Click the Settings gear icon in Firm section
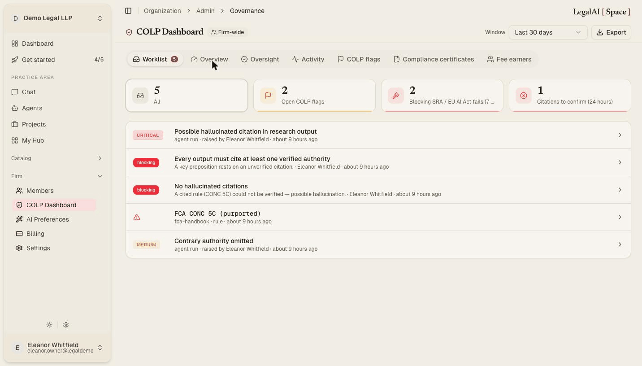This screenshot has width=642, height=366. (19, 248)
